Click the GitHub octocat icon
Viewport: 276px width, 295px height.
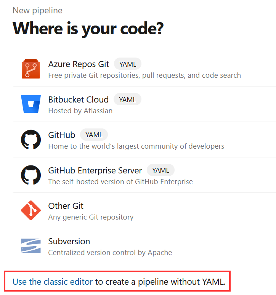point(31,139)
